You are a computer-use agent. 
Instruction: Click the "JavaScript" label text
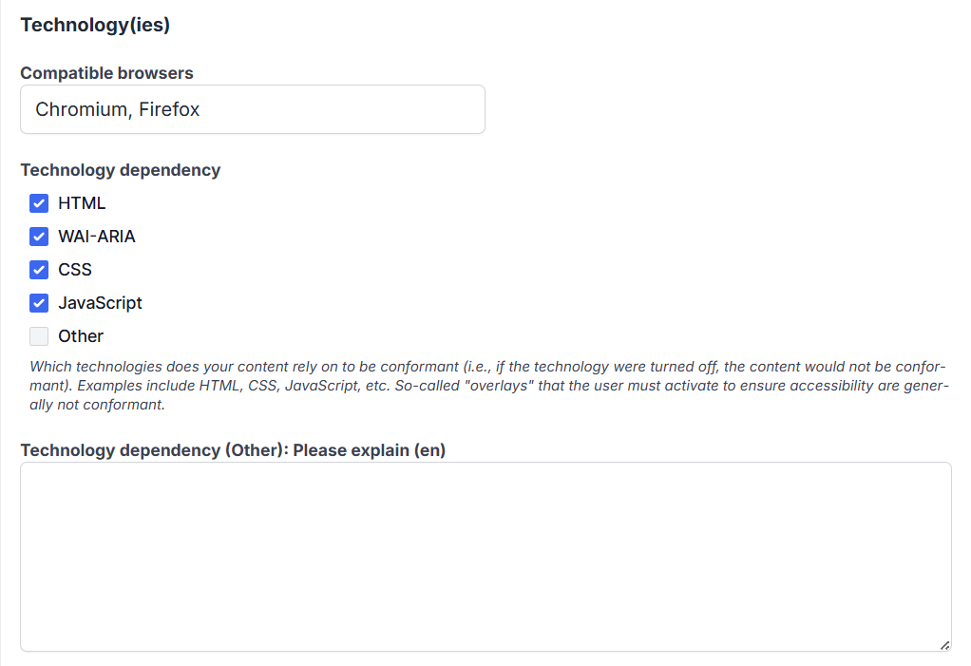[100, 303]
